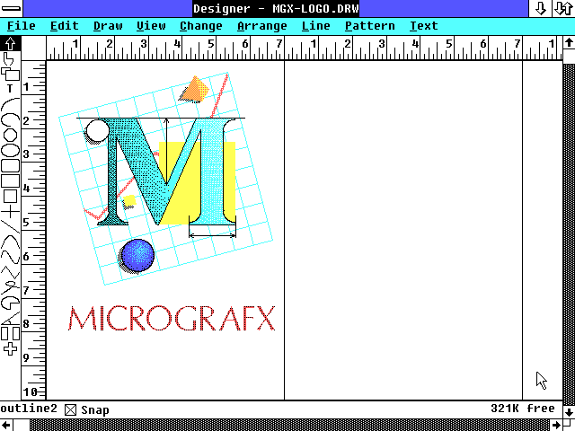Select the freehand scribble tool
This screenshot has height=431, width=575.
click(x=10, y=287)
